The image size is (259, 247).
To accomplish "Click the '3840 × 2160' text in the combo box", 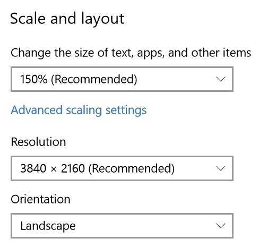I will [x=53, y=168].
